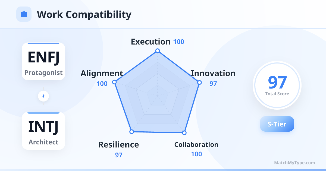Click the briefcase icon beside Work Compatibility
This screenshot has width=326, height=171.
(x=24, y=14)
